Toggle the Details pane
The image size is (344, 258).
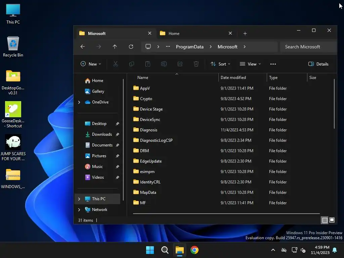coord(318,64)
